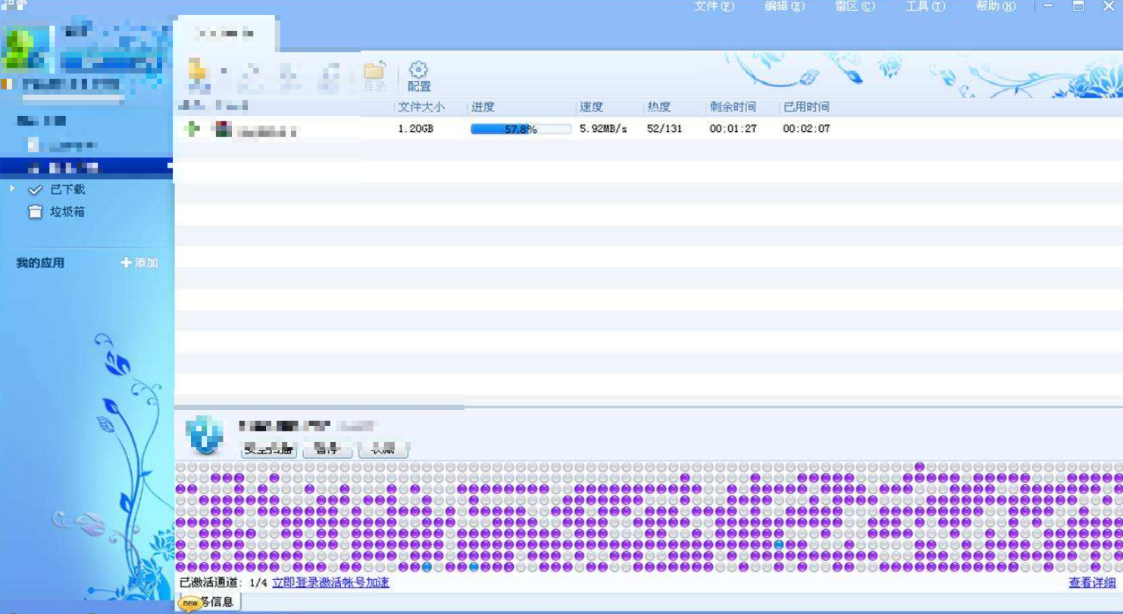Screen dimensions: 1123x614
Task: Click the 目录 folder toolbar icon
Action: pyautogui.click(x=374, y=72)
